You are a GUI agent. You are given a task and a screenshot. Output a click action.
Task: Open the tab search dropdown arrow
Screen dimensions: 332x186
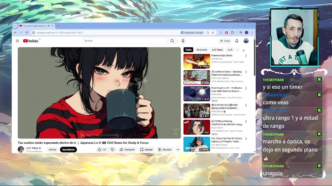[x=15, y=26]
